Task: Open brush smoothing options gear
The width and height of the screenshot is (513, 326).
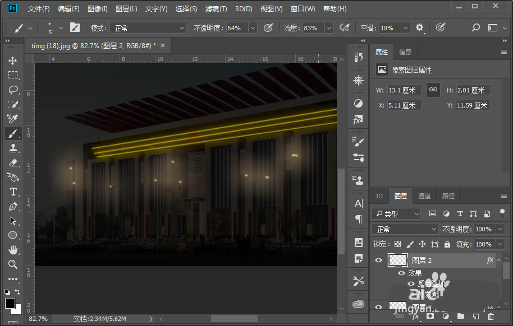Action: tap(419, 27)
